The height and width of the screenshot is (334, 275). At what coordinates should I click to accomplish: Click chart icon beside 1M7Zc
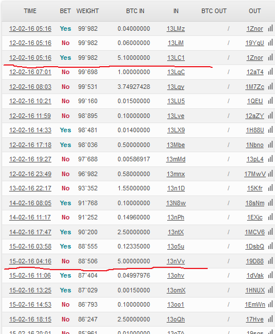pyautogui.click(x=270, y=86)
